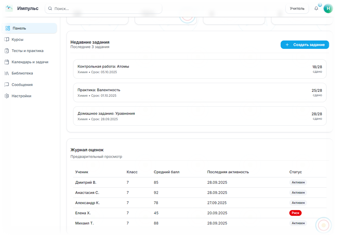The image size is (337, 237).
Task: Click the Импульс logo icon
Action: tap(9, 8)
